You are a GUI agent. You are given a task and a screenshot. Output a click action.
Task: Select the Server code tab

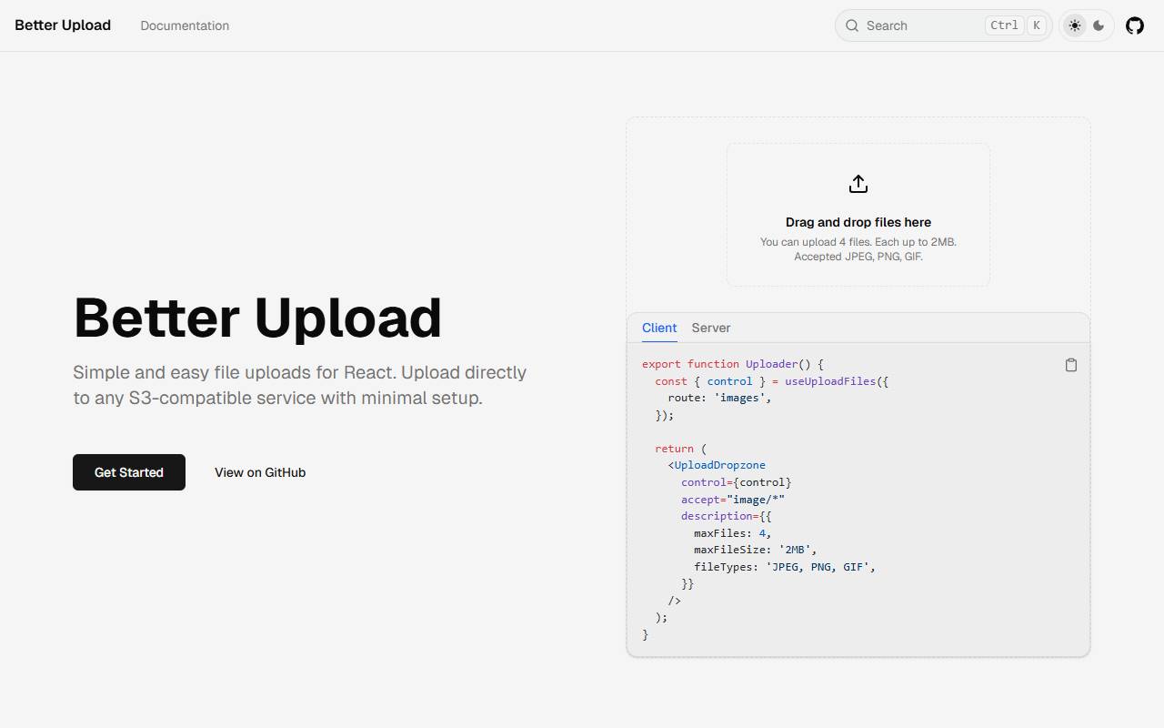click(x=711, y=328)
